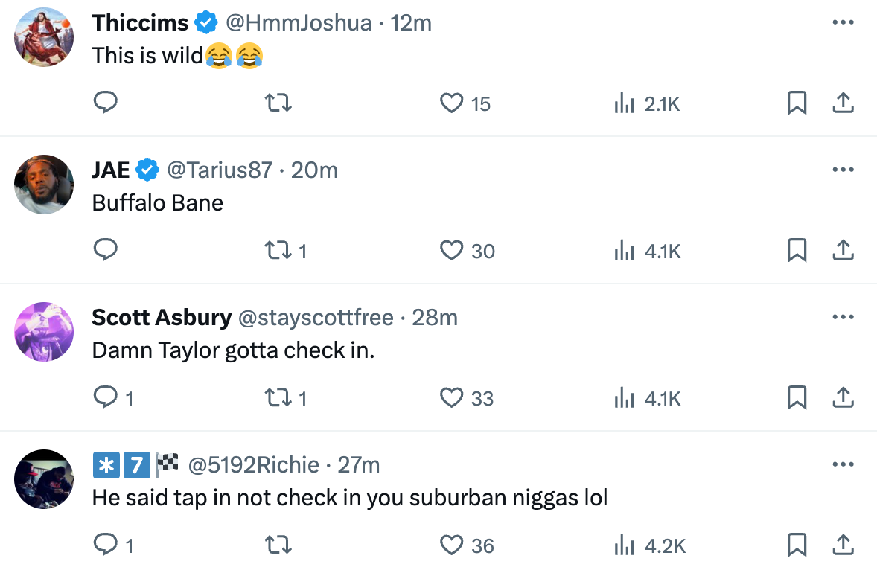
Task: Reply to Thiccims' "This is wild" tweet
Action: [x=106, y=103]
